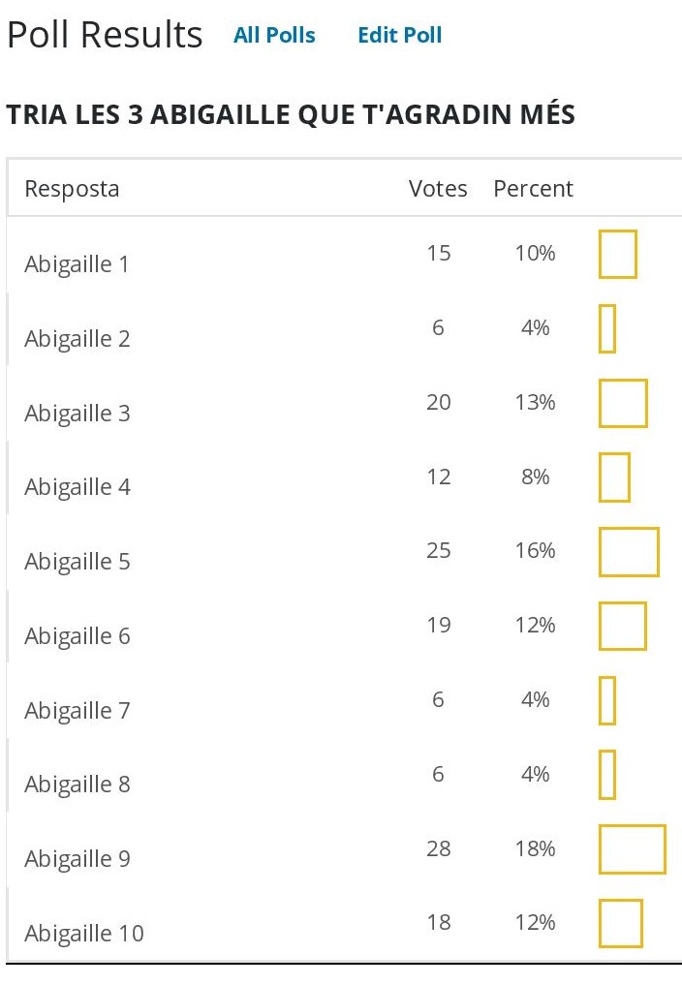682x985 pixels.
Task: Click the poll question title text
Action: [x=291, y=115]
